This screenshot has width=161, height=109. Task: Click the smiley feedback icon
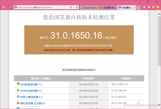[158, 7]
